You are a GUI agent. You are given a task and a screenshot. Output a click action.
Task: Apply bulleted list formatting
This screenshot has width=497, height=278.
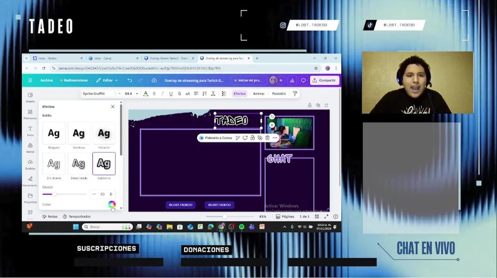(204, 93)
